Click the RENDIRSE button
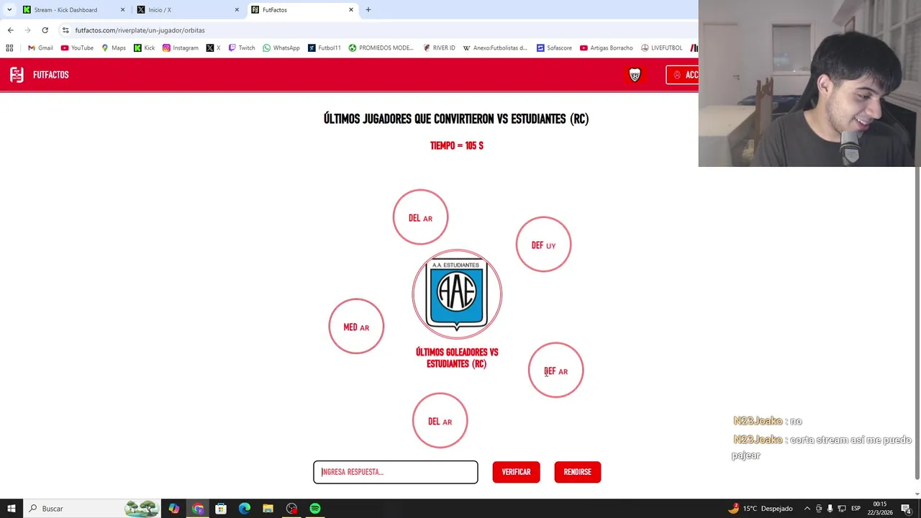 (x=577, y=472)
